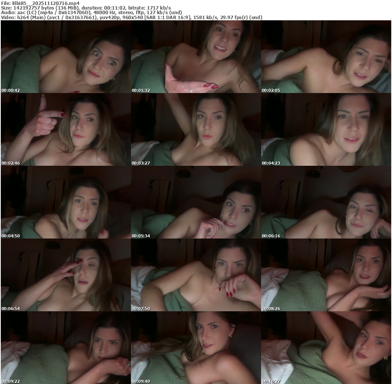Select the frame timestamped 00:06:54
Image resolution: width=392 pixels, height=384 pixels.
coord(65,275)
